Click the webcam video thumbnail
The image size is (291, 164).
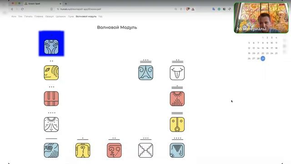pos(261,18)
